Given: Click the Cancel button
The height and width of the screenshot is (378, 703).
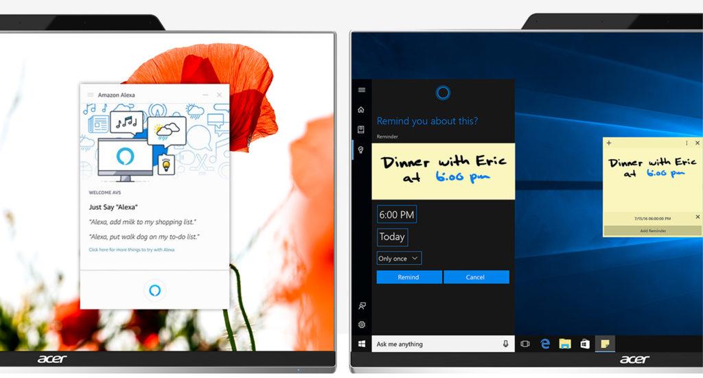Looking at the screenshot, I should tap(476, 277).
